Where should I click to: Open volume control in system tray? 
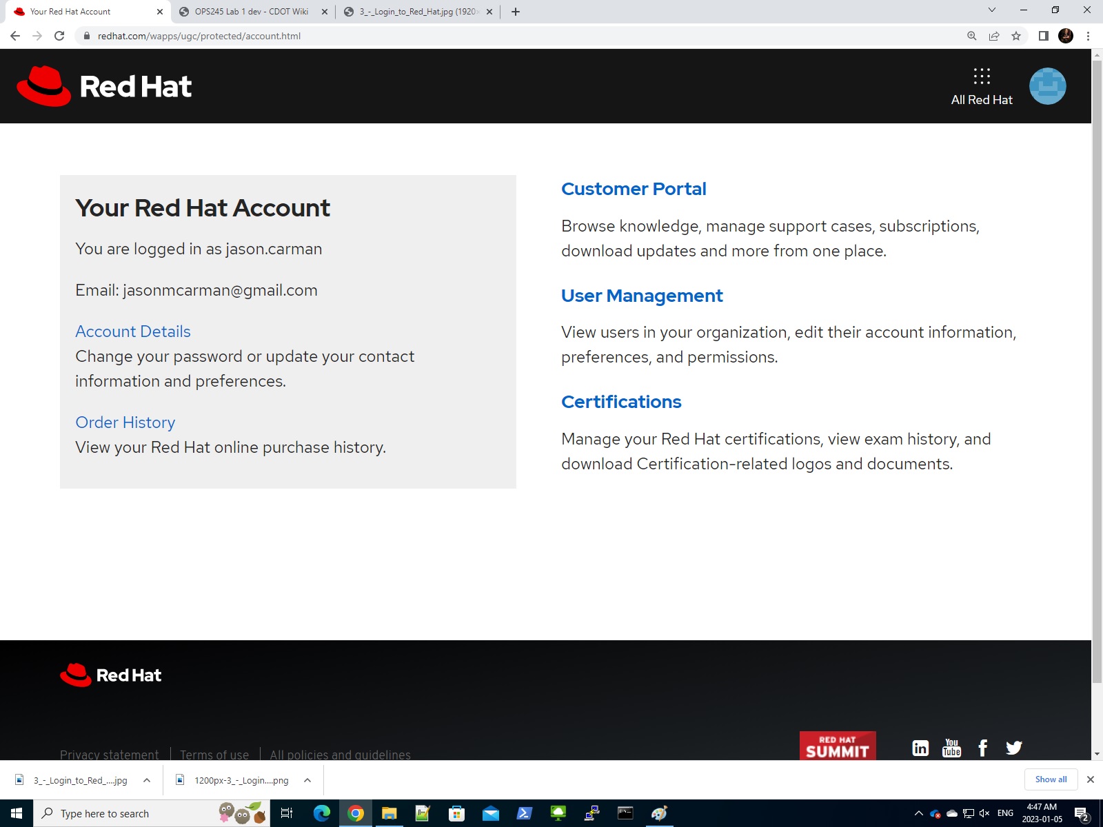(x=984, y=813)
